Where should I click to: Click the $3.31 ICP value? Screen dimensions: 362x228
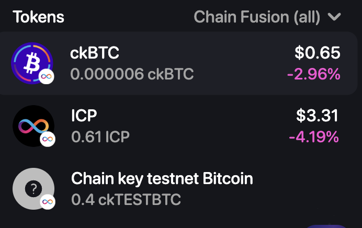click(317, 116)
